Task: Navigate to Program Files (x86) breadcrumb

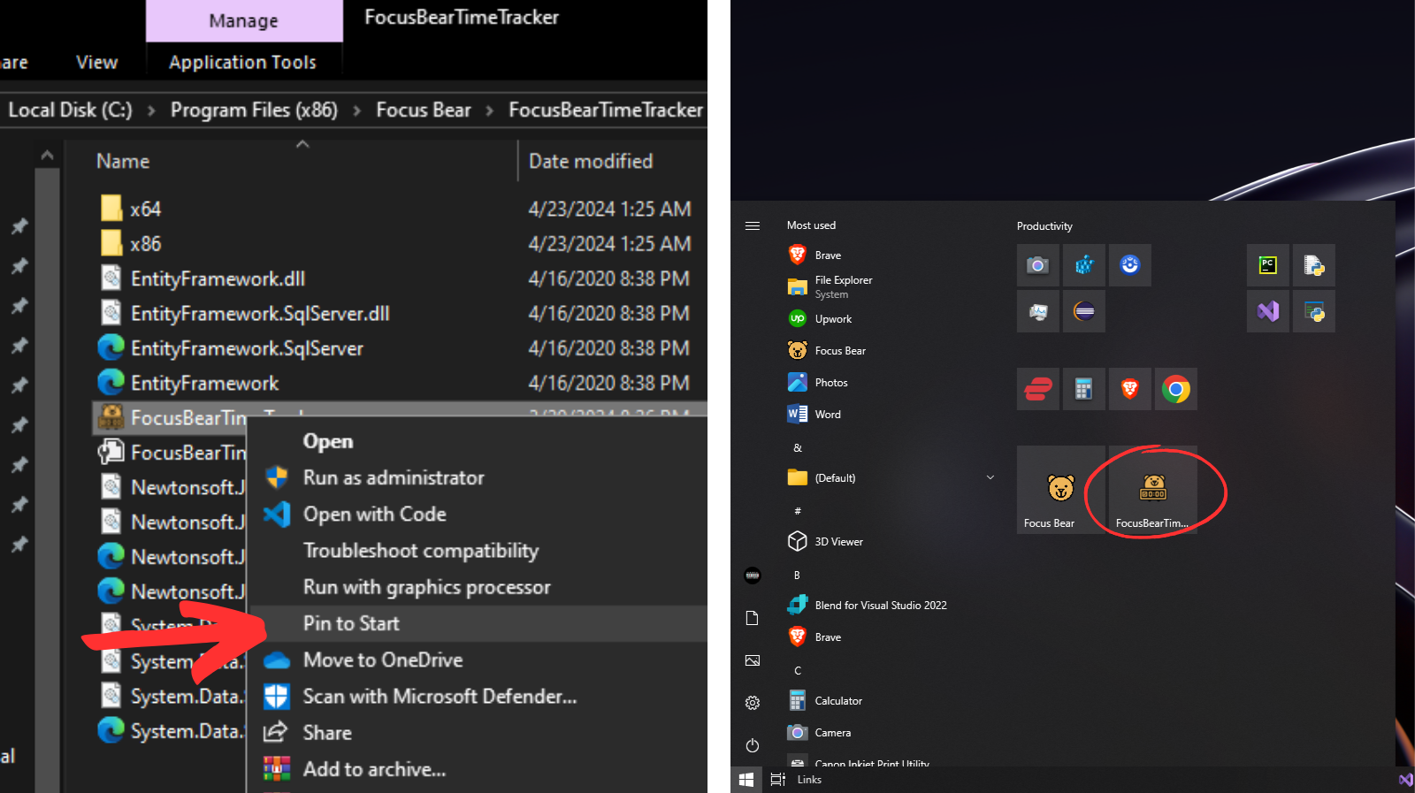Action: coord(254,110)
